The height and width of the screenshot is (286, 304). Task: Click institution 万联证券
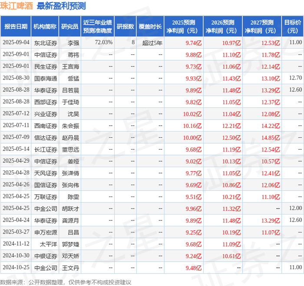pyautogui.click(x=46, y=197)
